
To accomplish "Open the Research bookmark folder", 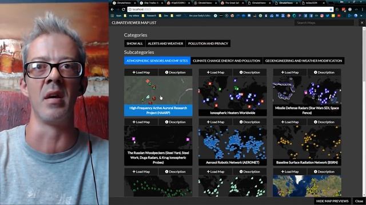I will click(149, 15).
